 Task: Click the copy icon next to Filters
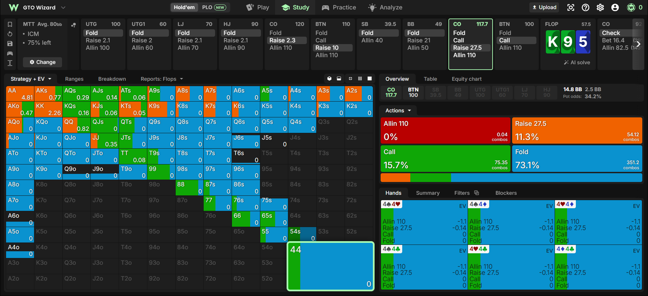tap(477, 193)
